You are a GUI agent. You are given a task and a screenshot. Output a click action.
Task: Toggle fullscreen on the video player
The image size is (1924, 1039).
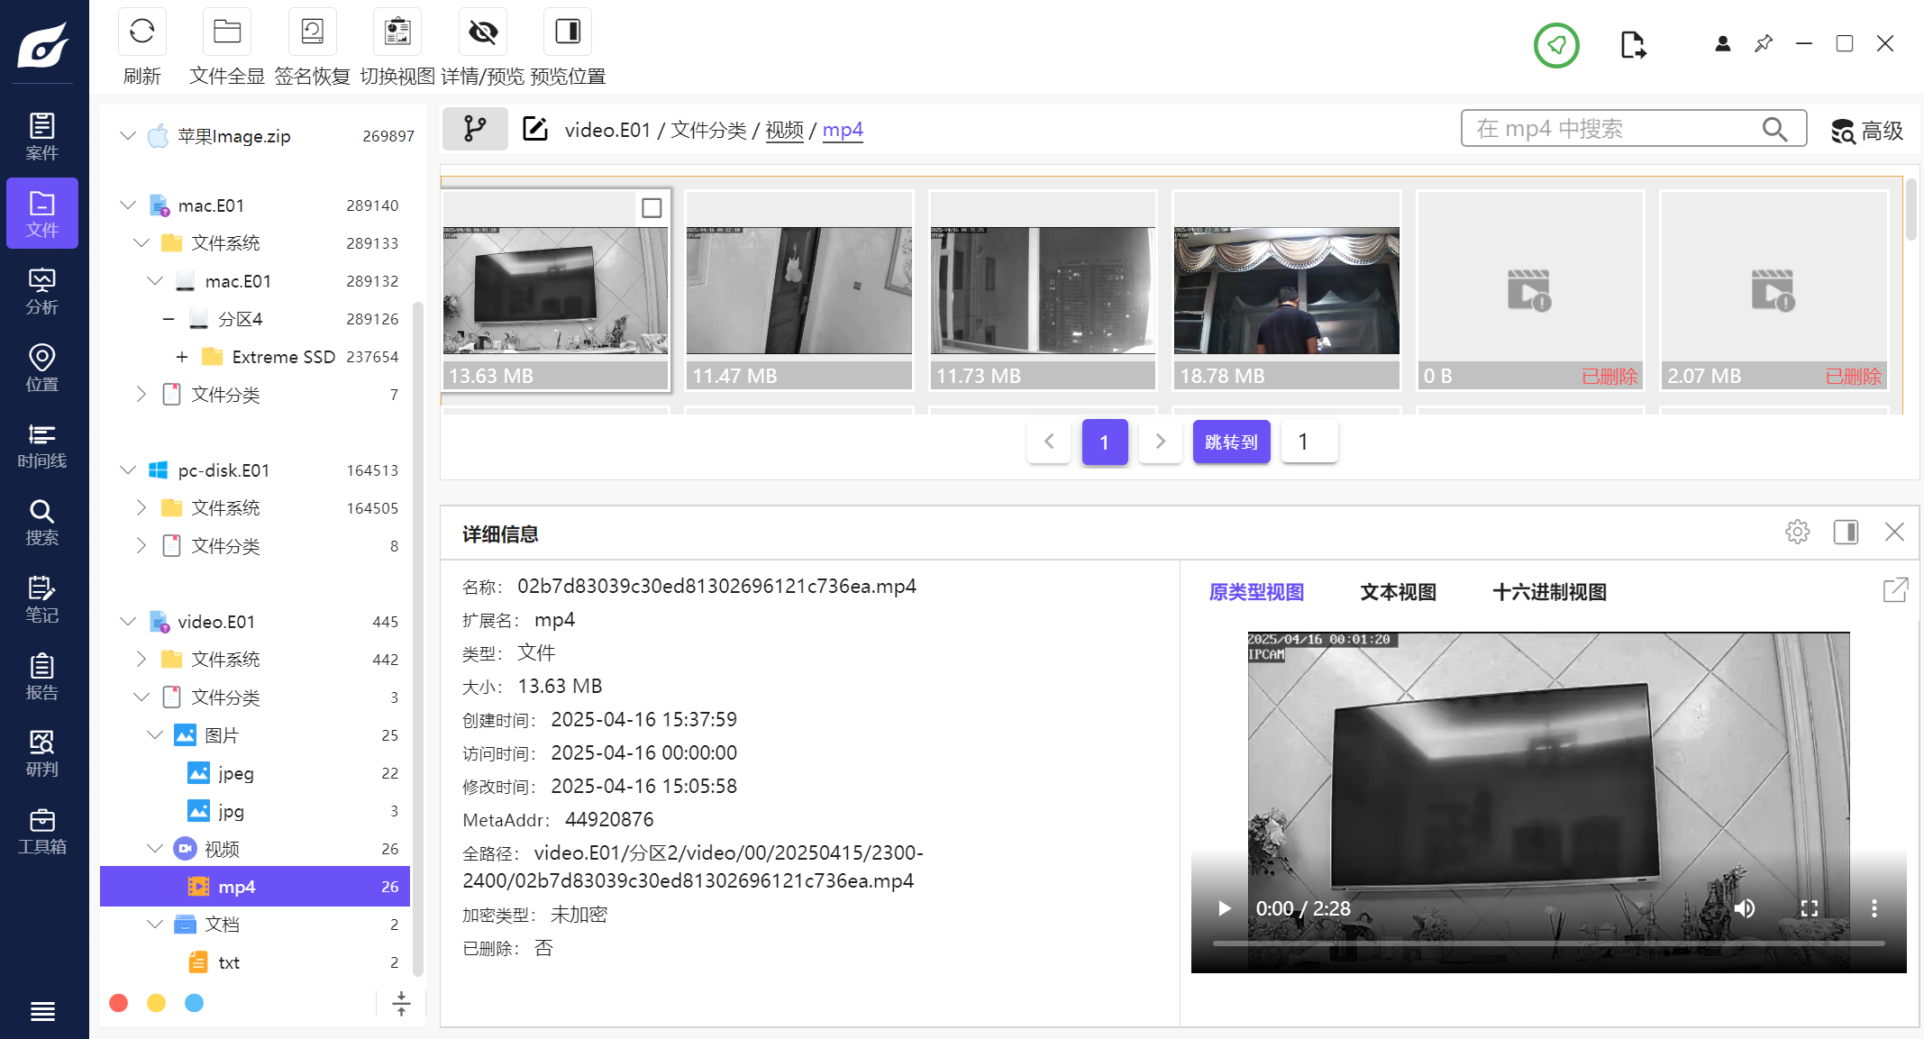click(1809, 908)
